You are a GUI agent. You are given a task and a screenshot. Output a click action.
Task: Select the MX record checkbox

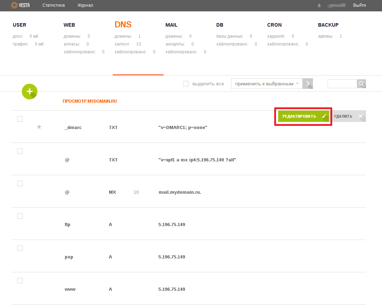tap(20, 183)
